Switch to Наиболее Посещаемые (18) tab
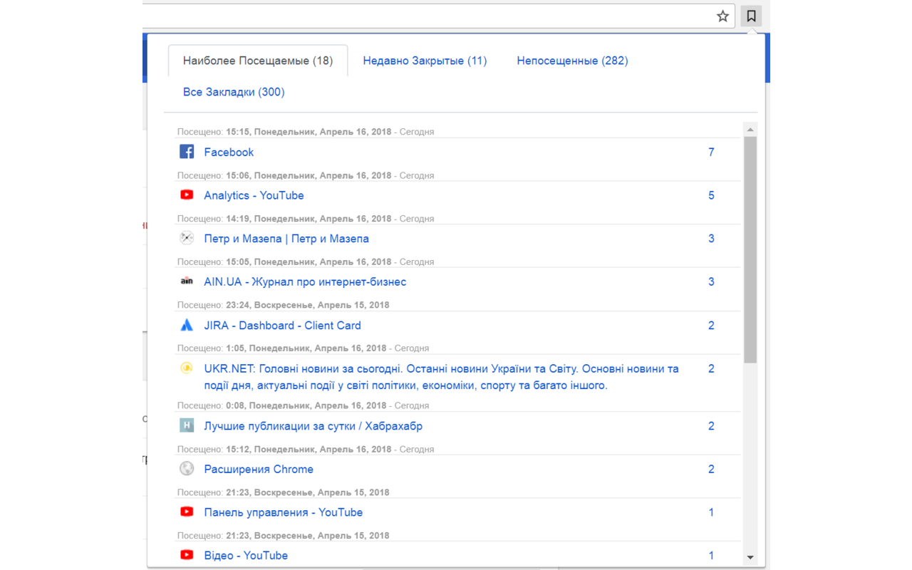Screen dimensions: 912x570 pos(258,61)
